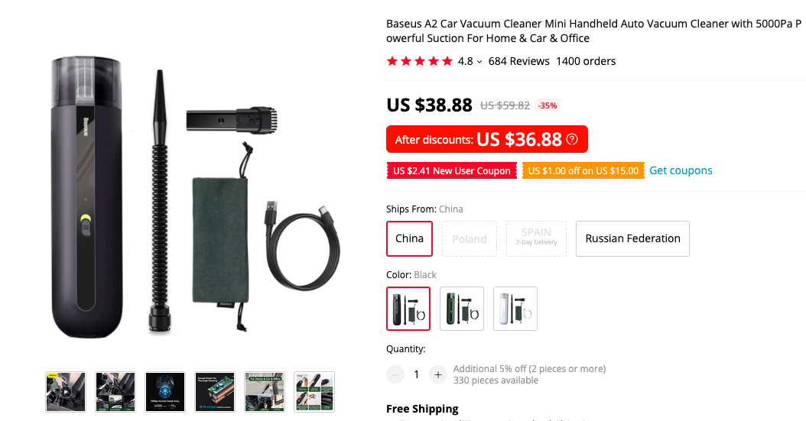Increase quantity with the plus button
This screenshot has height=421, width=806.
coord(438,375)
